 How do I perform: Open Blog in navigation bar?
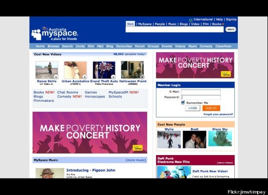(x=110, y=46)
